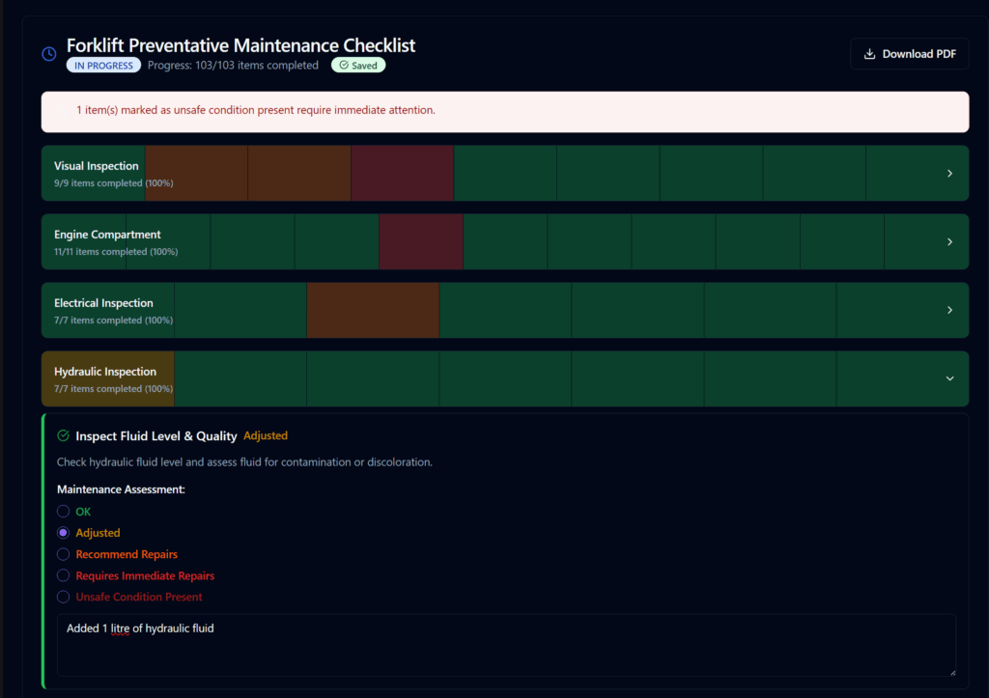
Task: Click the clock icon beside the checklist title
Action: tap(49, 54)
